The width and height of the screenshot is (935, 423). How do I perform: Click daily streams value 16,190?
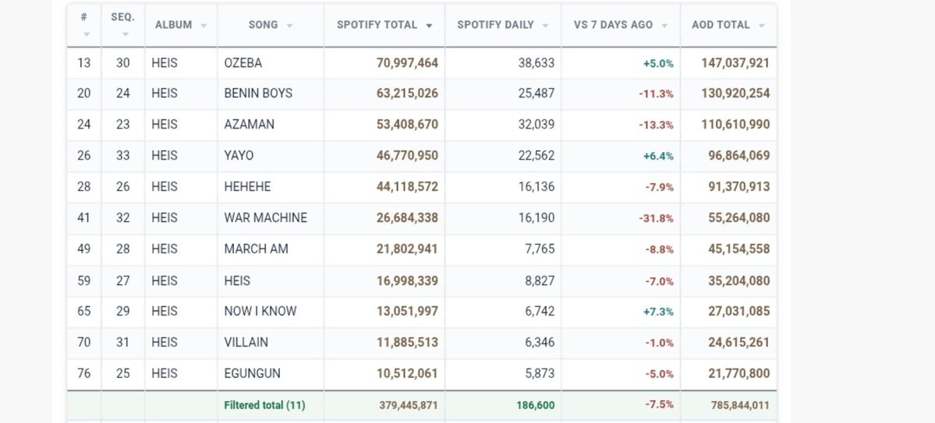pos(536,217)
